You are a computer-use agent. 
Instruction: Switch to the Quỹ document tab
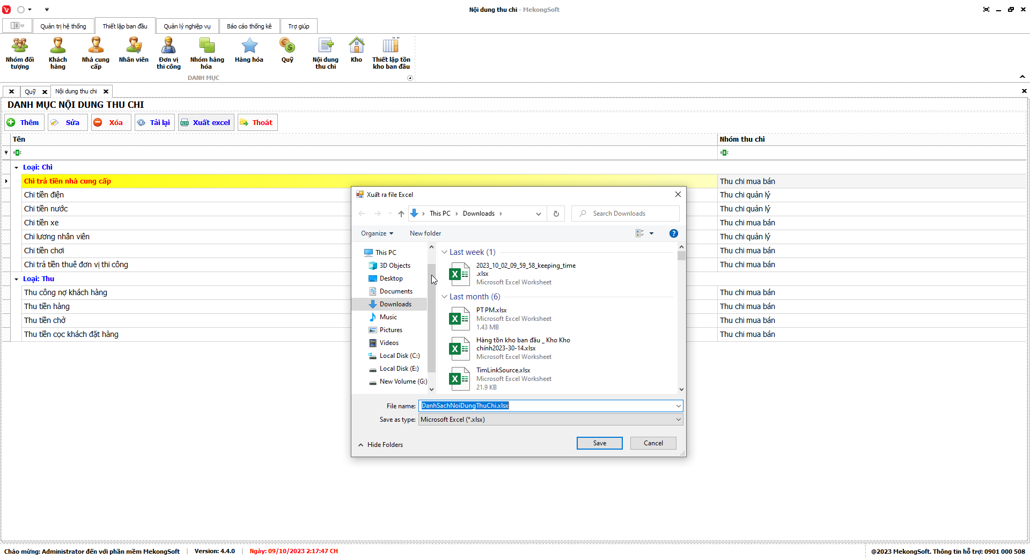[30, 92]
